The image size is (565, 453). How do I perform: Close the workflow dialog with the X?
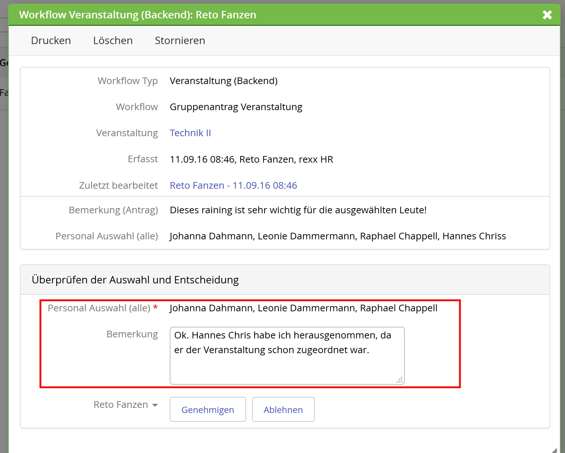tap(547, 15)
